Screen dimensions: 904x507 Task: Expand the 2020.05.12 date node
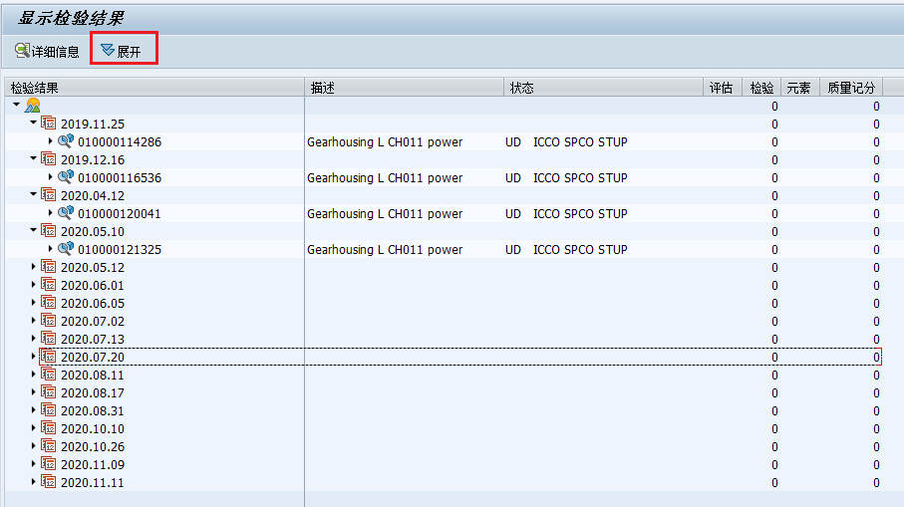34,267
